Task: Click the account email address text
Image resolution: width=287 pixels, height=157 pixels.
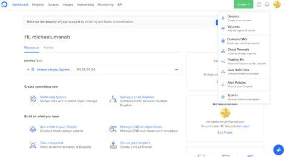Action: point(225,121)
